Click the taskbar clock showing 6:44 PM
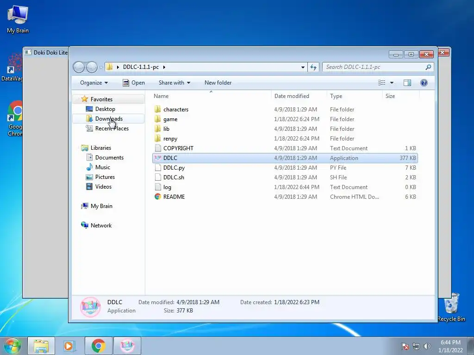 click(x=450, y=346)
